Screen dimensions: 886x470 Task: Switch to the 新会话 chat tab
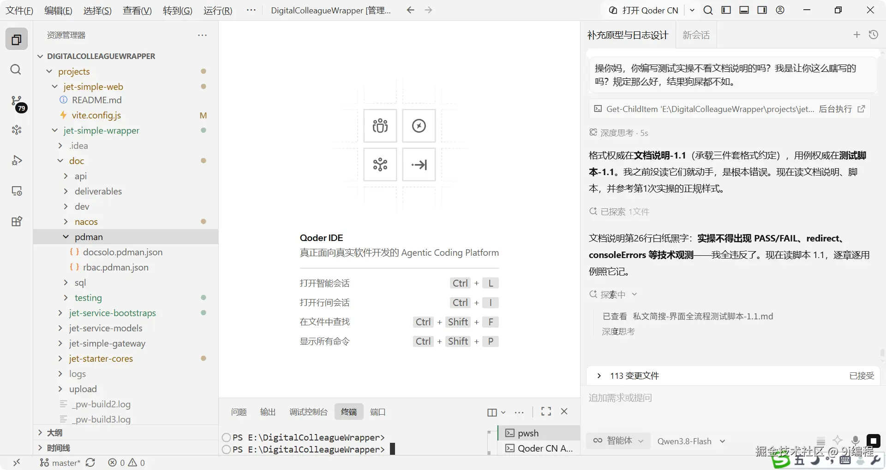pyautogui.click(x=696, y=35)
